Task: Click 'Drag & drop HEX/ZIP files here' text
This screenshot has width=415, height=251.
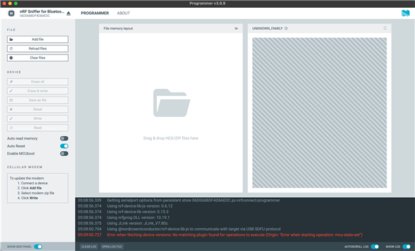Action: (171, 138)
